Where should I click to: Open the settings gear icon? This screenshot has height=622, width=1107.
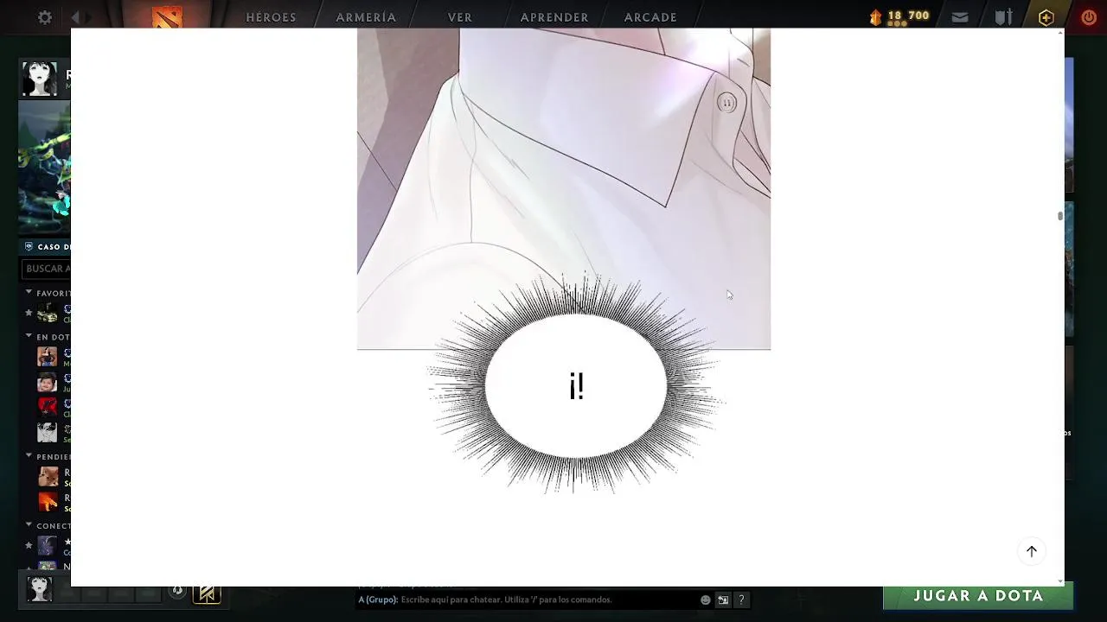[x=45, y=17]
